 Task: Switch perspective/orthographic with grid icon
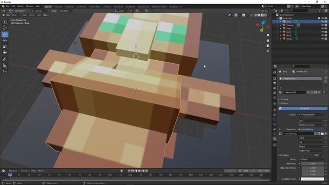click(x=268, y=51)
